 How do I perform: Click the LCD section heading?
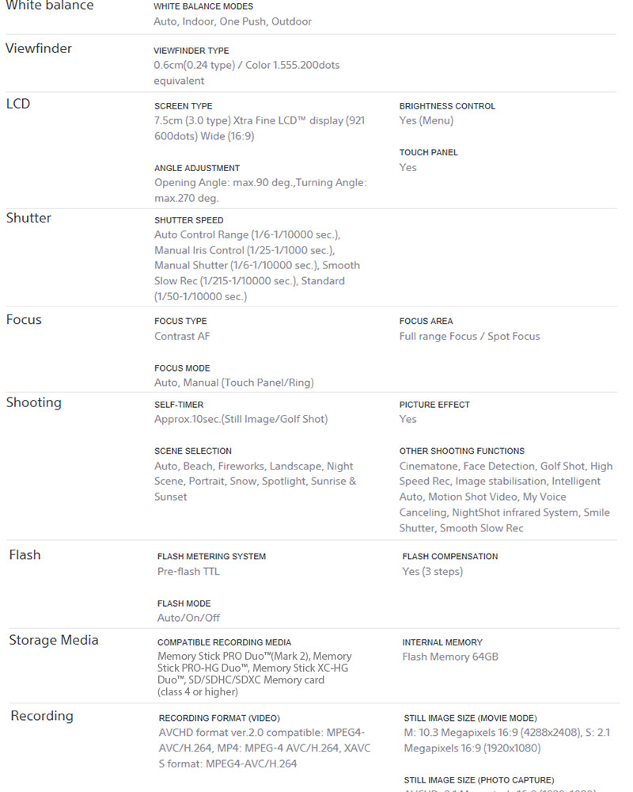pyautogui.click(x=18, y=104)
